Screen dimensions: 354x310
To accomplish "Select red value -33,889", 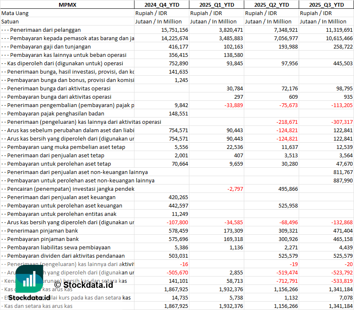I will [x=233, y=105].
